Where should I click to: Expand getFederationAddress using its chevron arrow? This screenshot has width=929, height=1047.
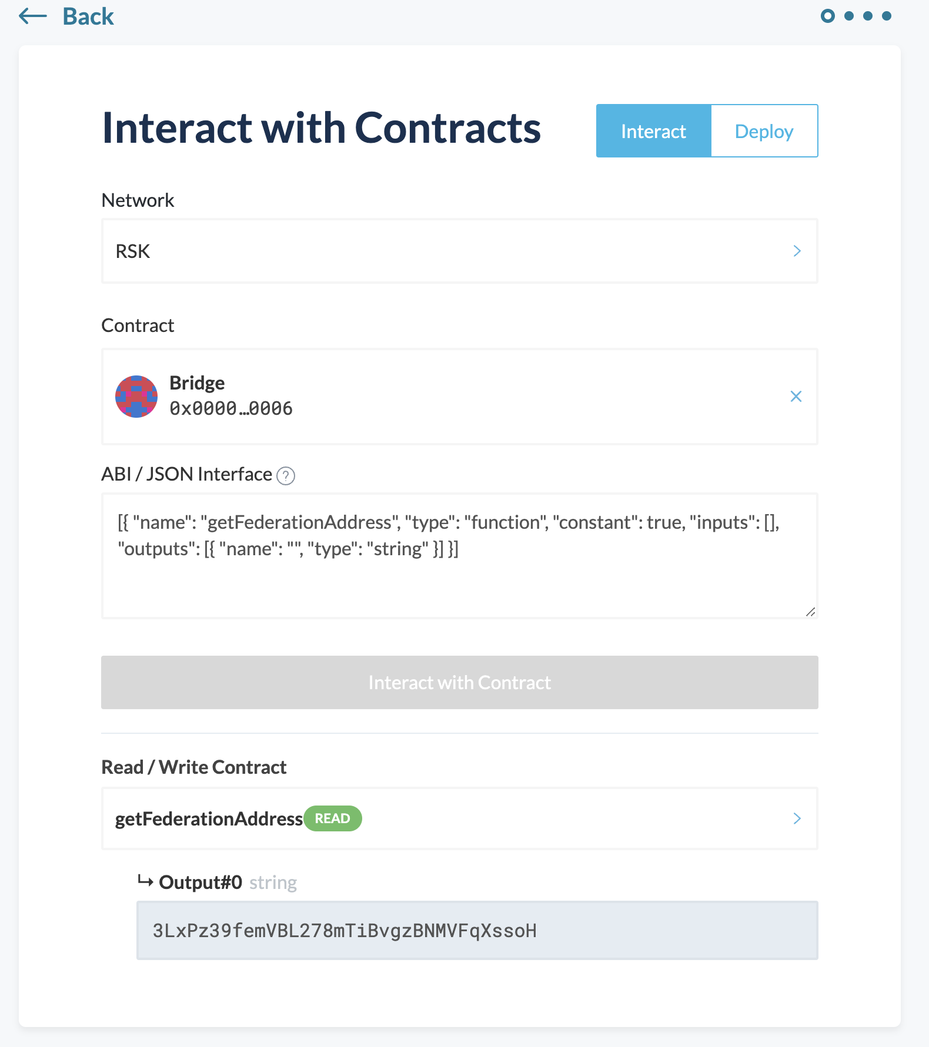(x=797, y=818)
